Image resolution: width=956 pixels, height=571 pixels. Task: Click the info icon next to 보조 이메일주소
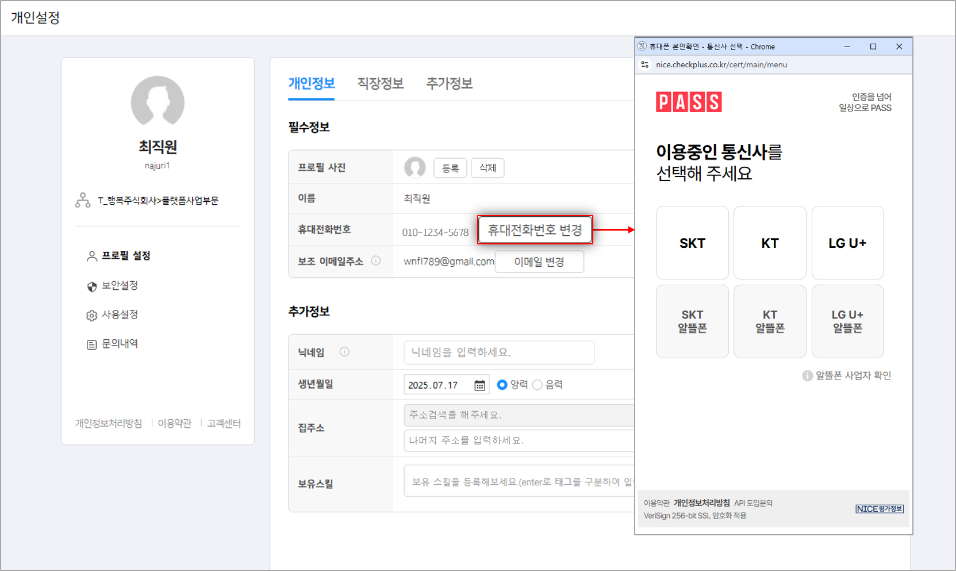coord(377,261)
